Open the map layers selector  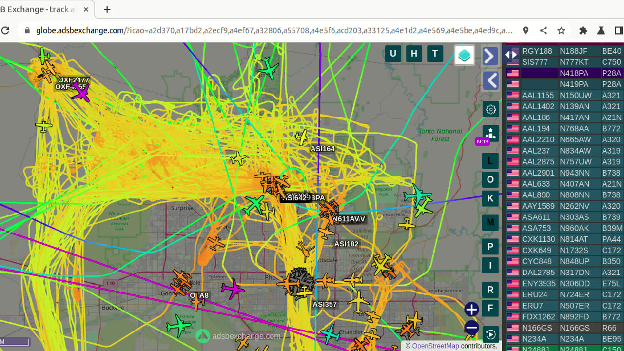[x=465, y=56]
